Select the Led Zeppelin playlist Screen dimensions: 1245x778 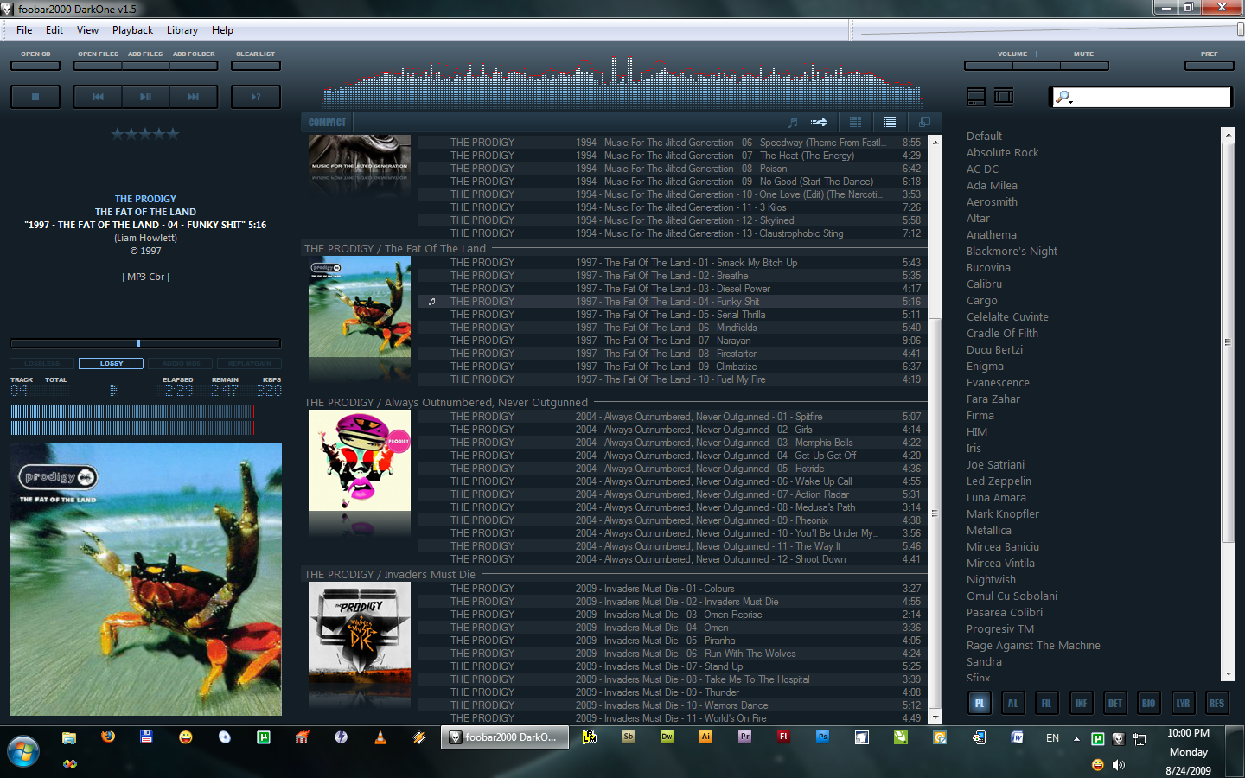(999, 481)
